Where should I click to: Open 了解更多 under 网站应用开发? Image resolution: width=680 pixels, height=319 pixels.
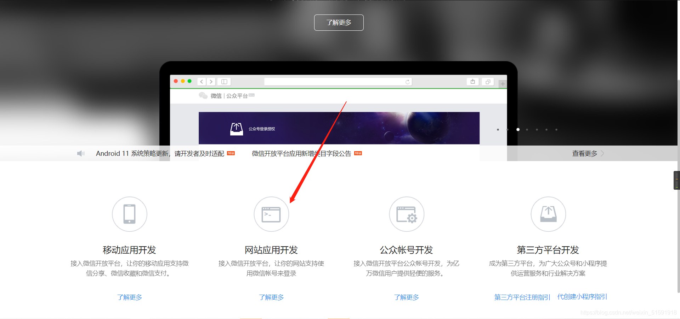271,297
